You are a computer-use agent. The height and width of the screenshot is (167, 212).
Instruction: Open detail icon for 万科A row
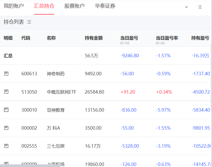point(6,128)
